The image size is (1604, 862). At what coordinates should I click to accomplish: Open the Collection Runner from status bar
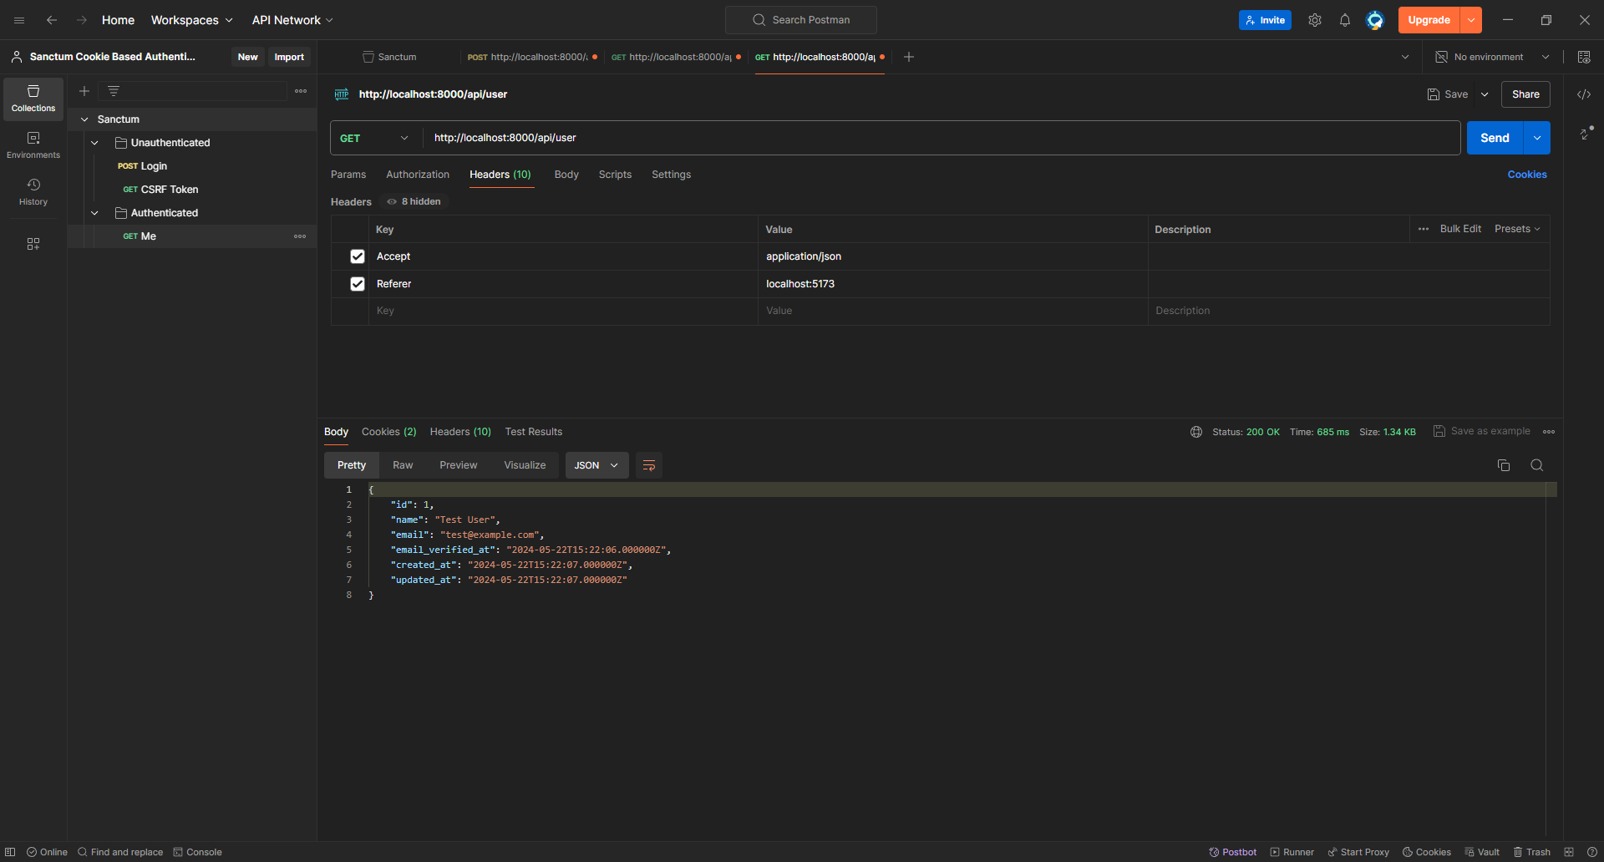1292,852
